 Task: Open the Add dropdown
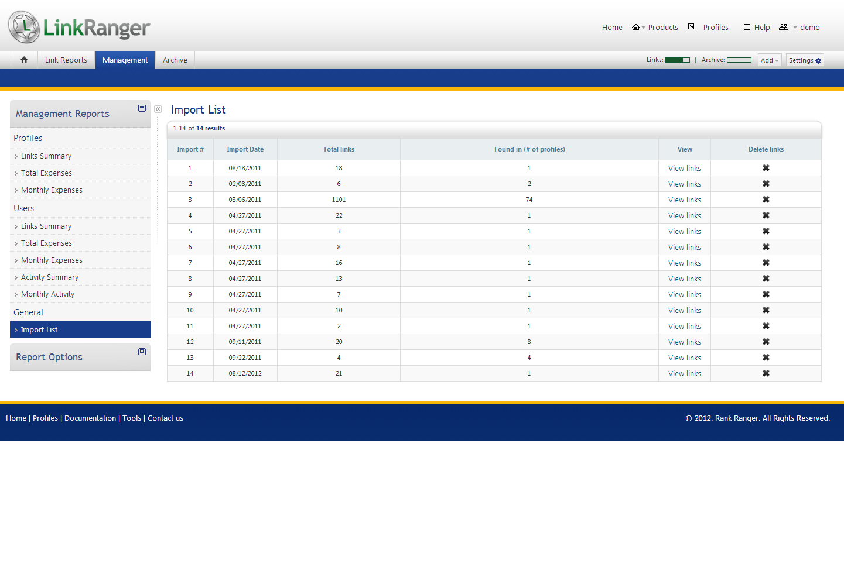[x=769, y=60]
